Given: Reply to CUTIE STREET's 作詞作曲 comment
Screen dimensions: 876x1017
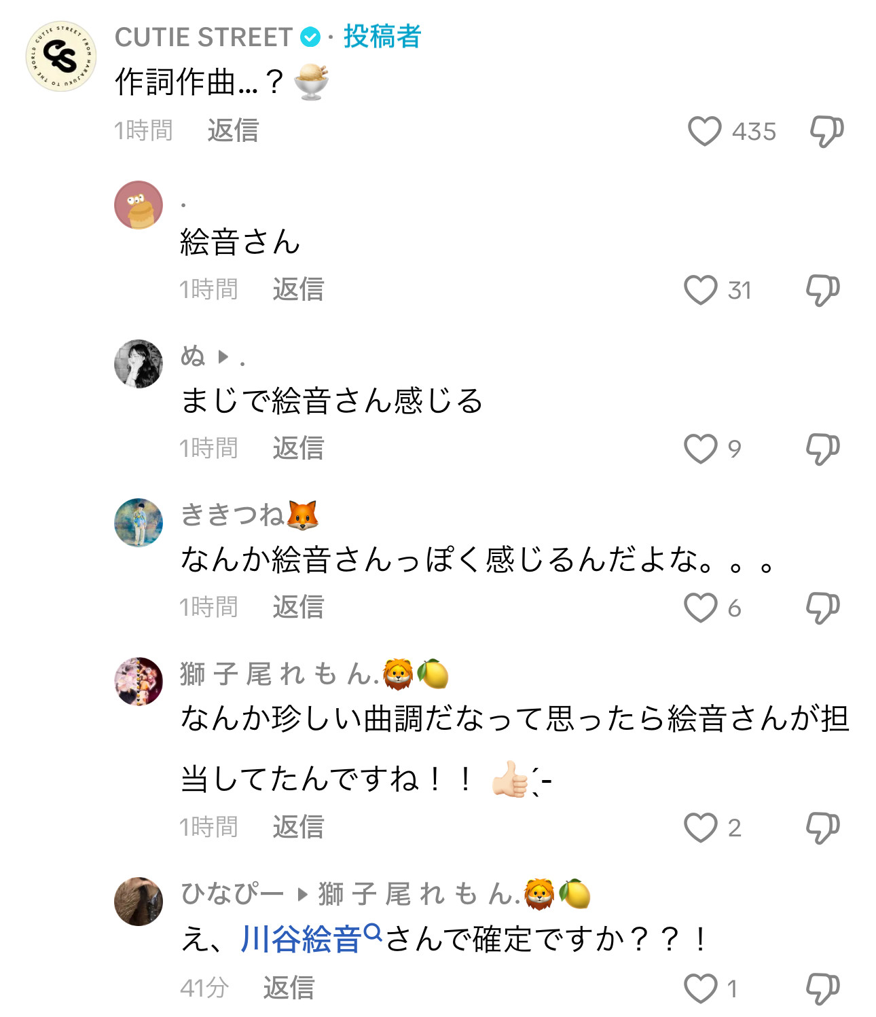Looking at the screenshot, I should pyautogui.click(x=233, y=130).
